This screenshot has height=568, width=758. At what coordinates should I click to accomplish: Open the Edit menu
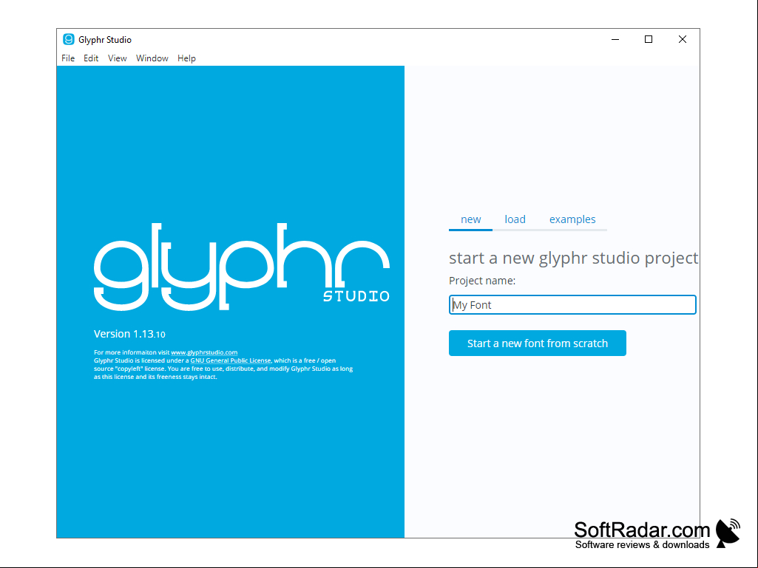tap(91, 58)
